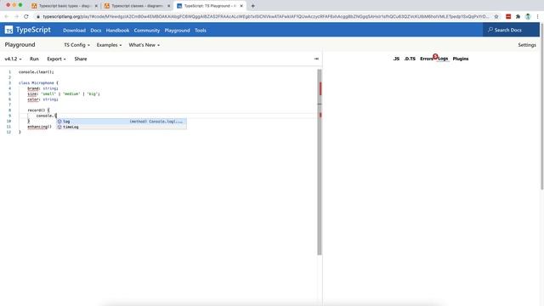The height and width of the screenshot is (306, 544).
Task: Open the Download nav link
Action: click(74, 31)
